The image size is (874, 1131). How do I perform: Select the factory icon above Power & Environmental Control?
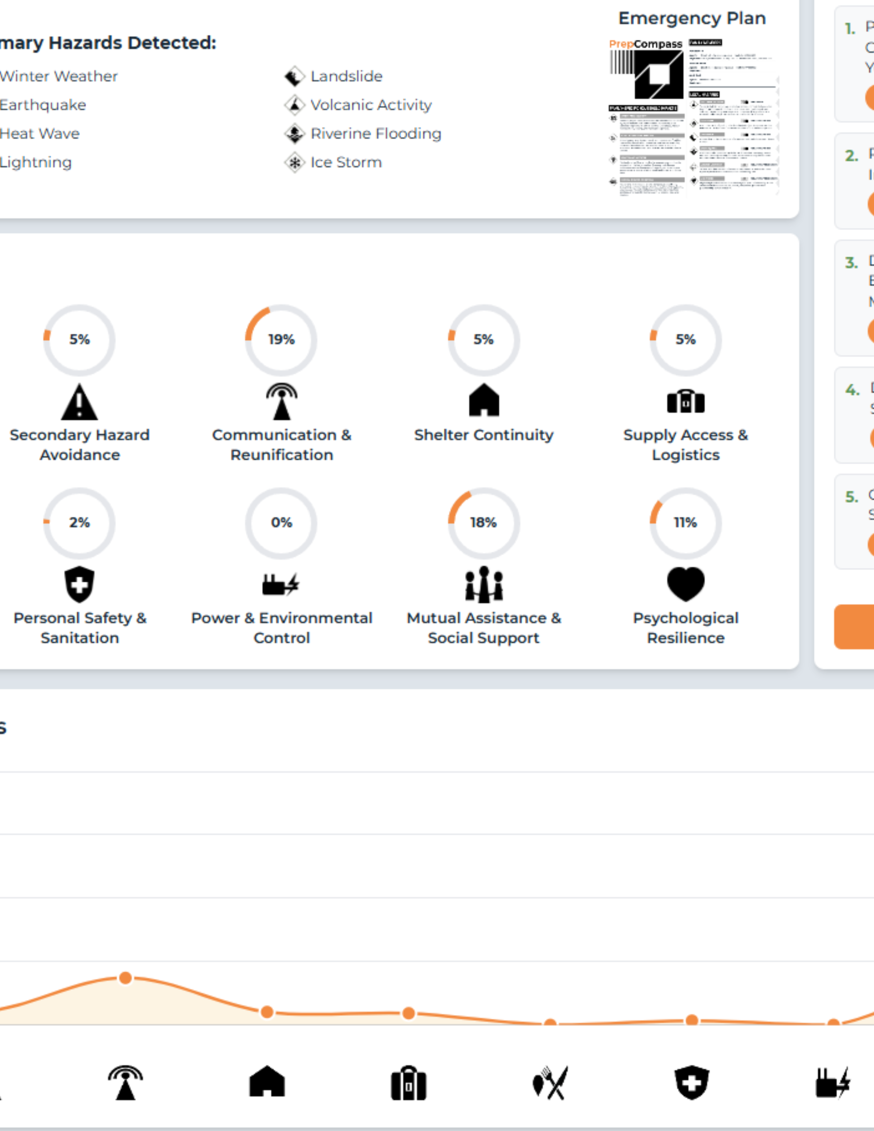[281, 585]
